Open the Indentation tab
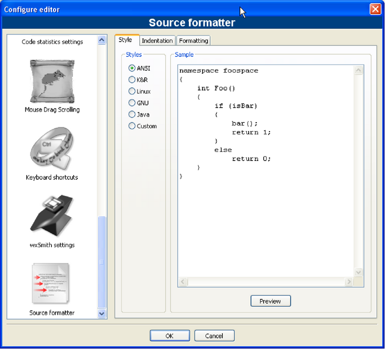 [x=157, y=41]
